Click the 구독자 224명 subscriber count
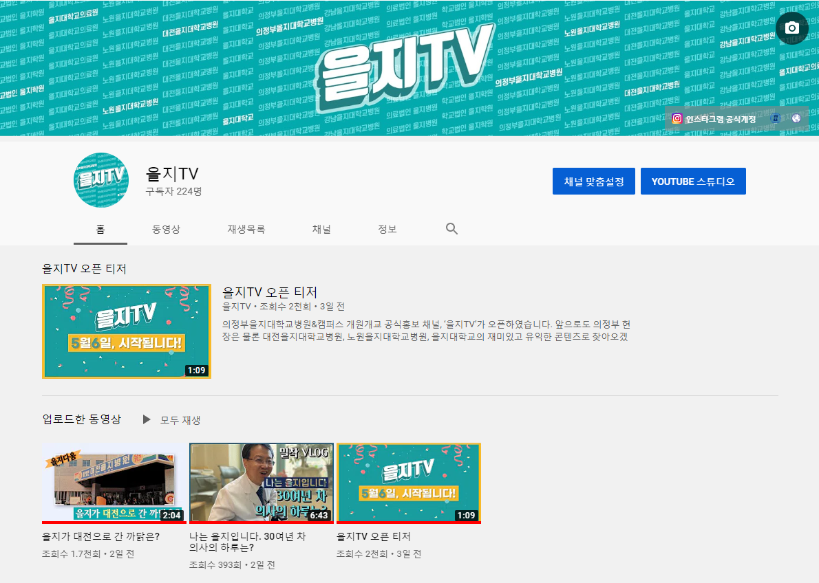 click(x=173, y=192)
